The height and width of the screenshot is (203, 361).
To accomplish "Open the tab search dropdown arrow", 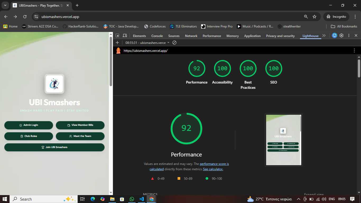I will [5, 5].
